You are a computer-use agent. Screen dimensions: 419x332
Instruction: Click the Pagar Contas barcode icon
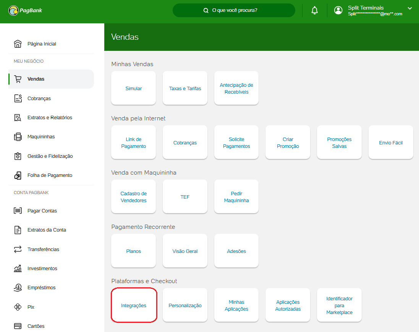pos(18,211)
